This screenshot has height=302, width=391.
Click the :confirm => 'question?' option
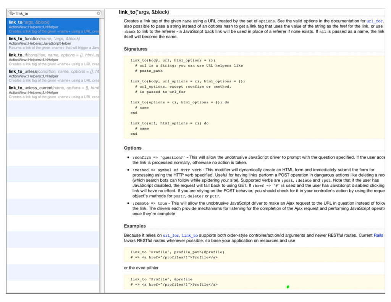(159, 158)
